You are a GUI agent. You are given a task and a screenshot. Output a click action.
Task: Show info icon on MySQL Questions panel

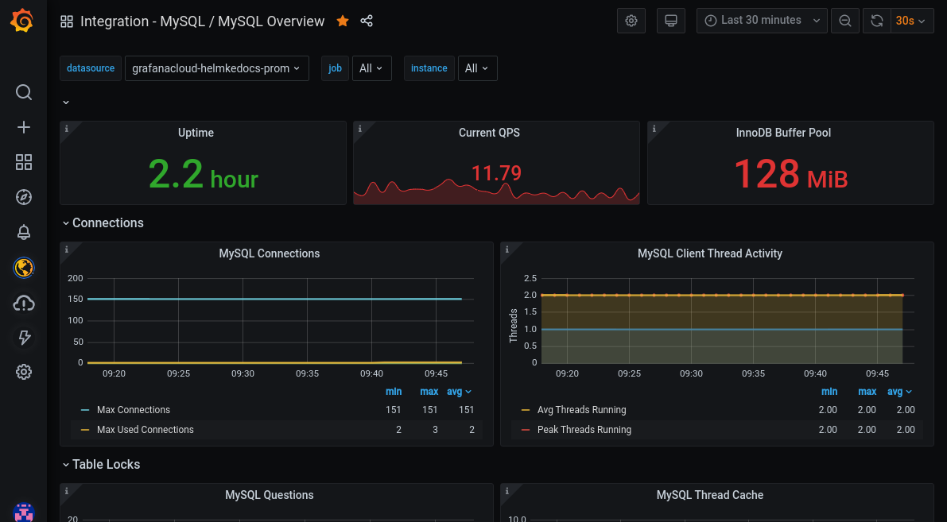67,491
